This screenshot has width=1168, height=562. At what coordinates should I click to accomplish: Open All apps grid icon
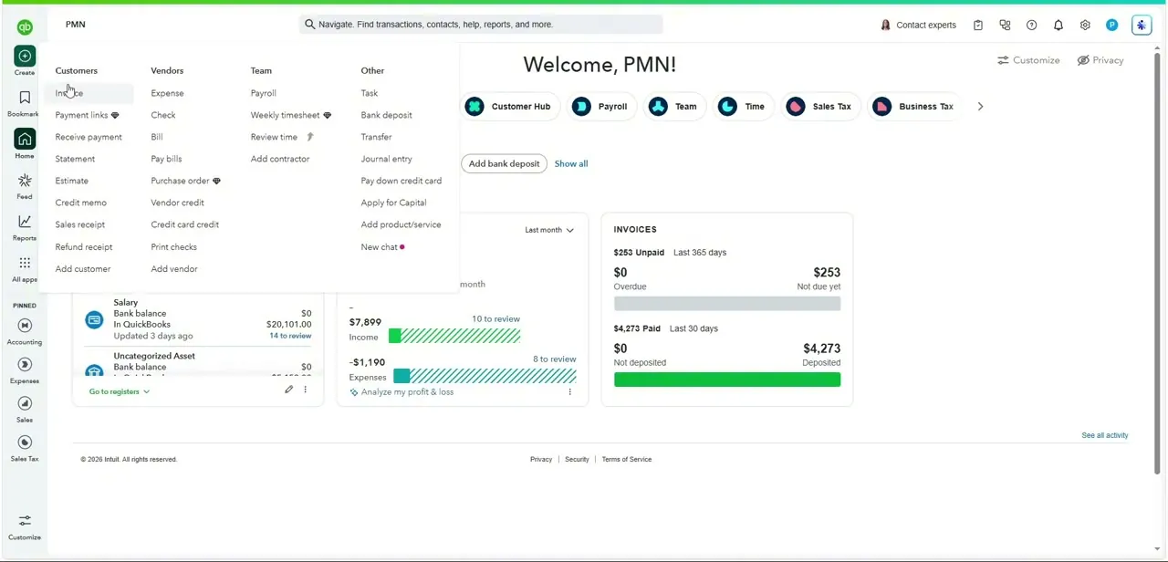25,263
